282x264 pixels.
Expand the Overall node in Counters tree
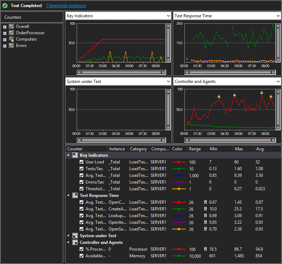tap(5, 27)
